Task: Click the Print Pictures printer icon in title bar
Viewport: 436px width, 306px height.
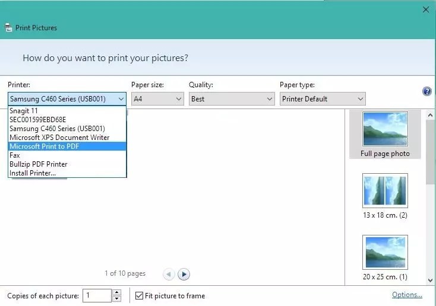Action: click(8, 27)
